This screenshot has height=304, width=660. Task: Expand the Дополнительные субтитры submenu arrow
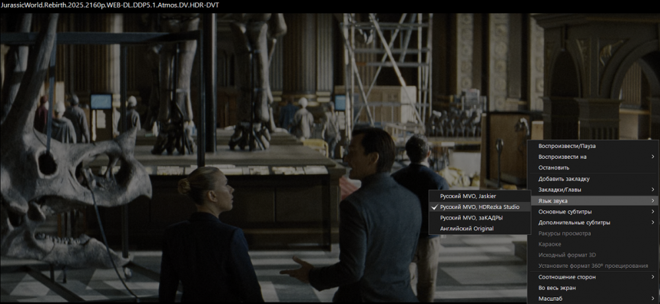point(653,223)
